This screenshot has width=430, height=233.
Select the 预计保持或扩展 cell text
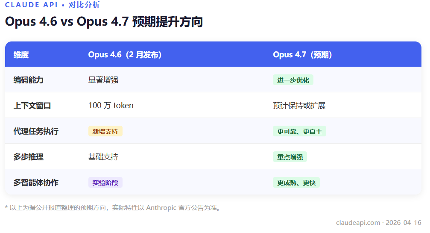(x=299, y=106)
